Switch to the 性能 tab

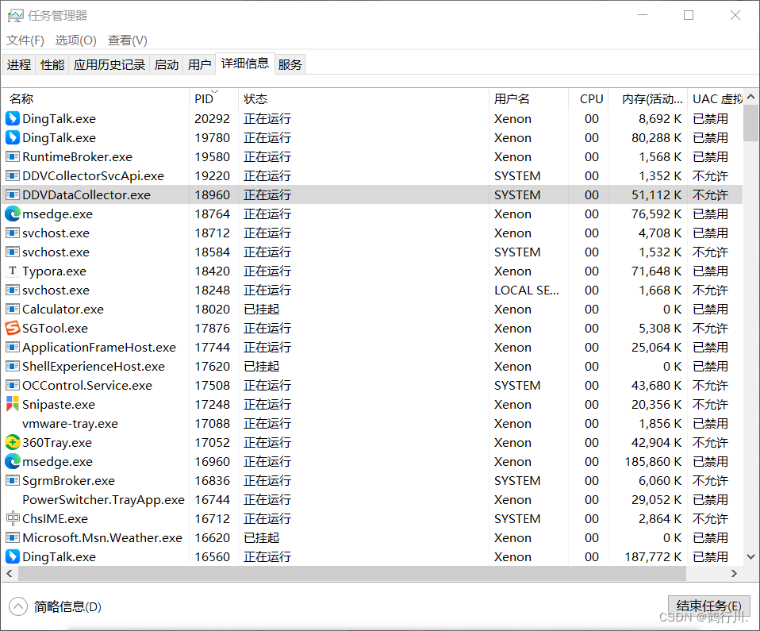coord(52,64)
